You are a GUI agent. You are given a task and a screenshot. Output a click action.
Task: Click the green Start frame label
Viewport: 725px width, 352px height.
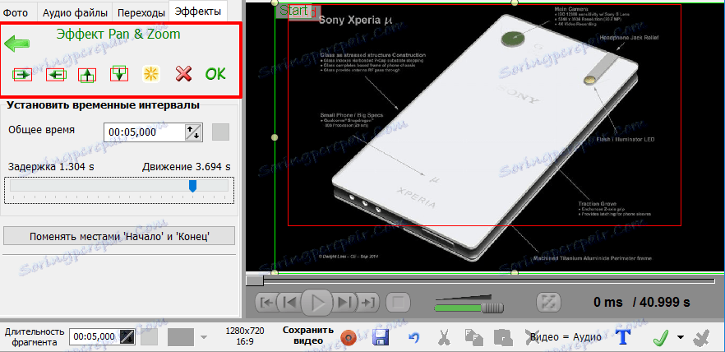tap(294, 10)
